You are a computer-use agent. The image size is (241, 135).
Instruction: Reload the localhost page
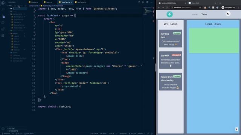tap(167, 7)
